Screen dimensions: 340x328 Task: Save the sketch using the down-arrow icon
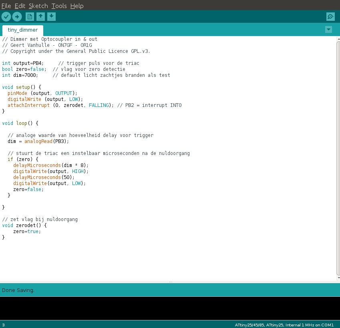(51, 16)
